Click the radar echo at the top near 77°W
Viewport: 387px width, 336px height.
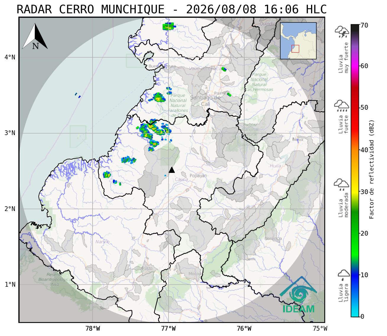click(169, 27)
